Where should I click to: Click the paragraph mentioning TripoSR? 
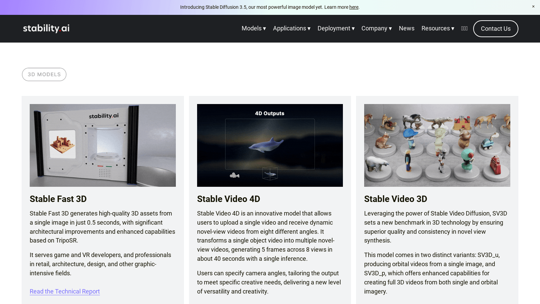(x=103, y=227)
